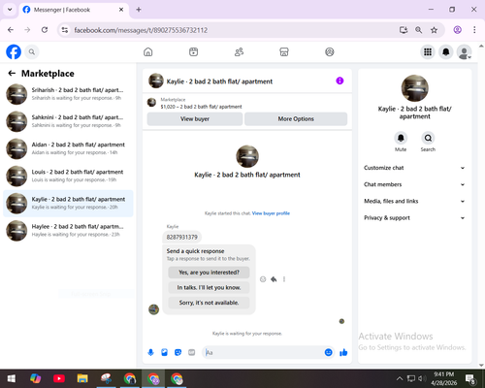Send 'Yes, are you interested?' quick response
Viewport: 485px width, 388px height.
[209, 273]
